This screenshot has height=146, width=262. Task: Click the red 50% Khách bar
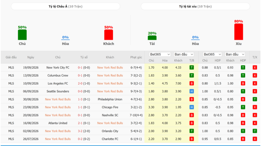pyautogui.click(x=108, y=35)
